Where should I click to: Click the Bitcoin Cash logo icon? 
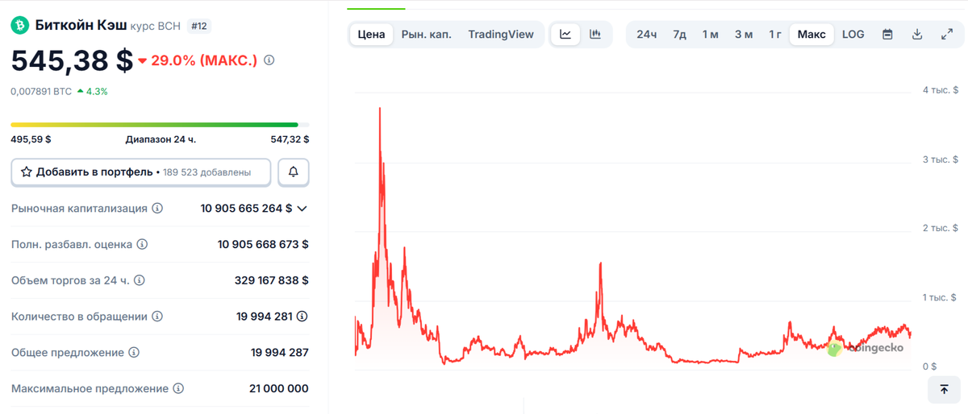point(19,26)
